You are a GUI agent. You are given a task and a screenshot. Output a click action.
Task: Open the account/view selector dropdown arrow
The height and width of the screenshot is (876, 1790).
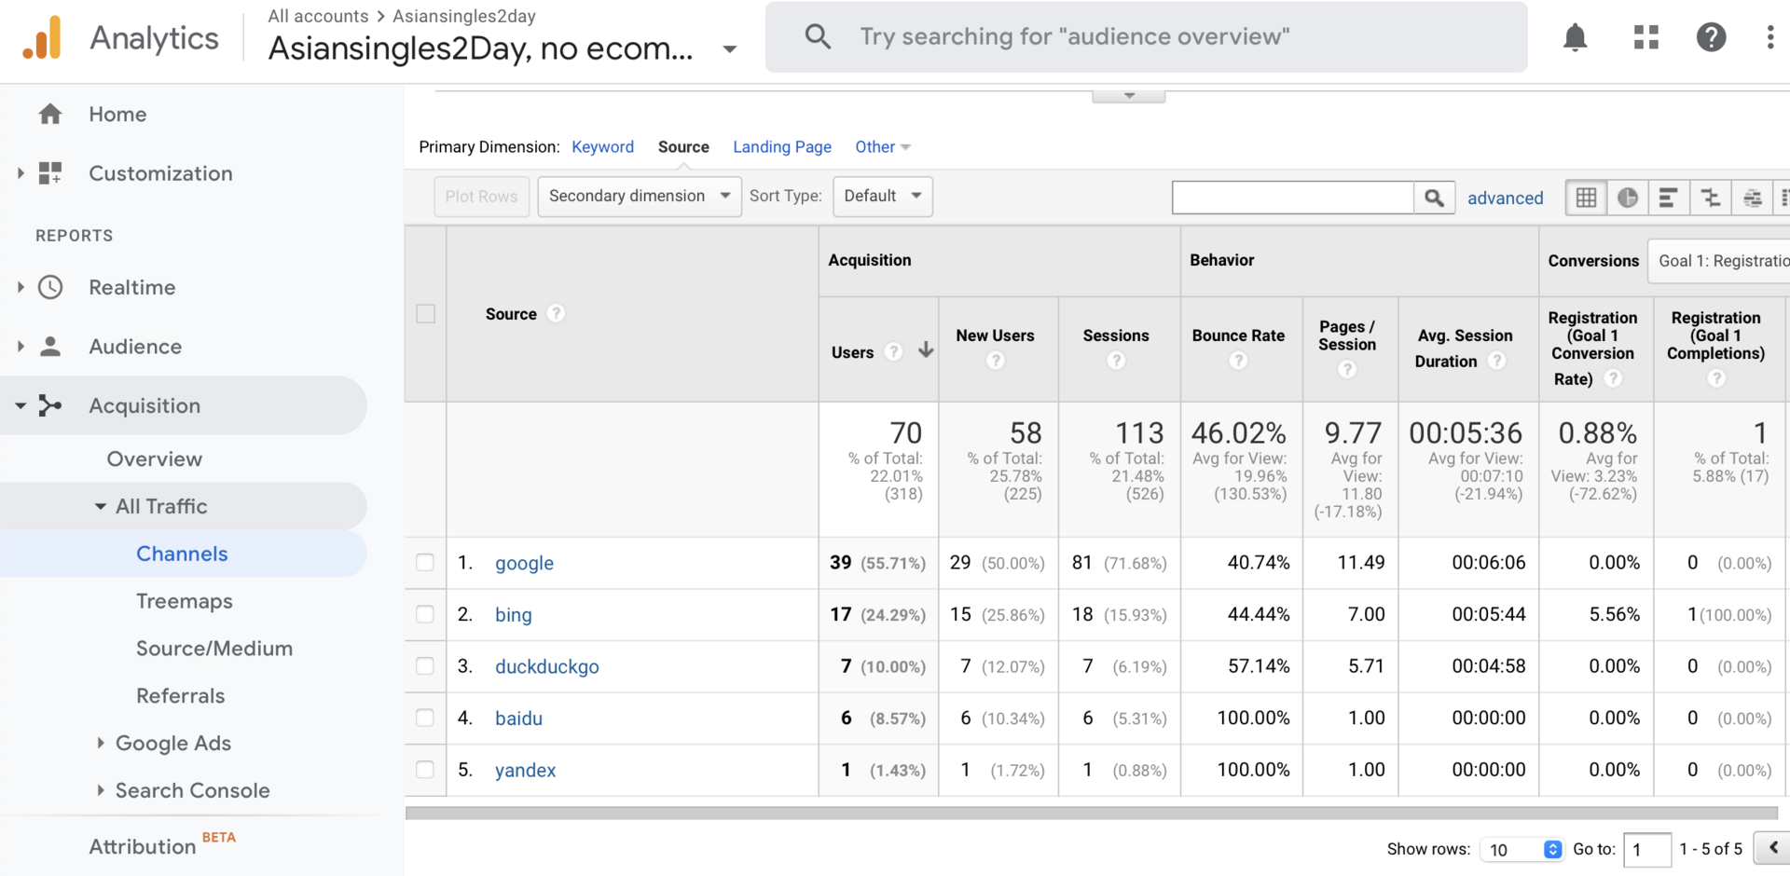coord(730,49)
